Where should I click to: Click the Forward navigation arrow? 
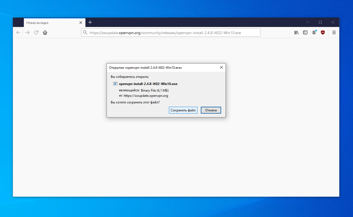(27, 32)
